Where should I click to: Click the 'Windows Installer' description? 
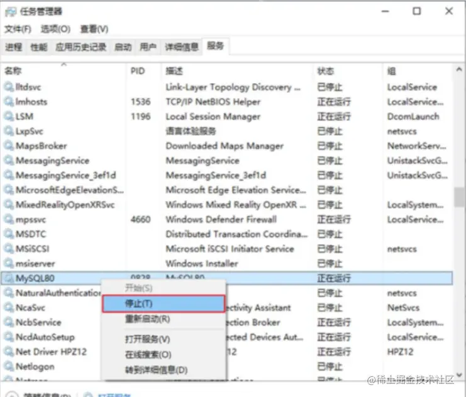pos(202,263)
